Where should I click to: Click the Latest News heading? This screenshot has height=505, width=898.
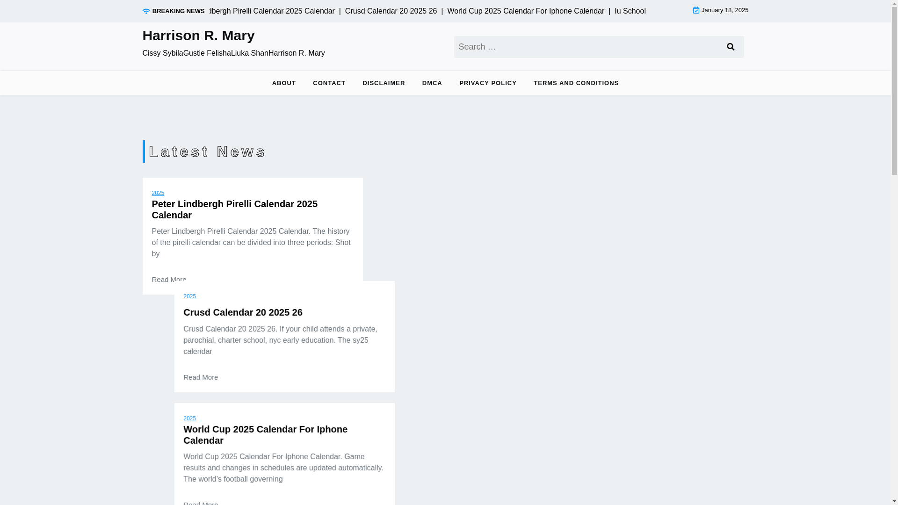pos(207,151)
